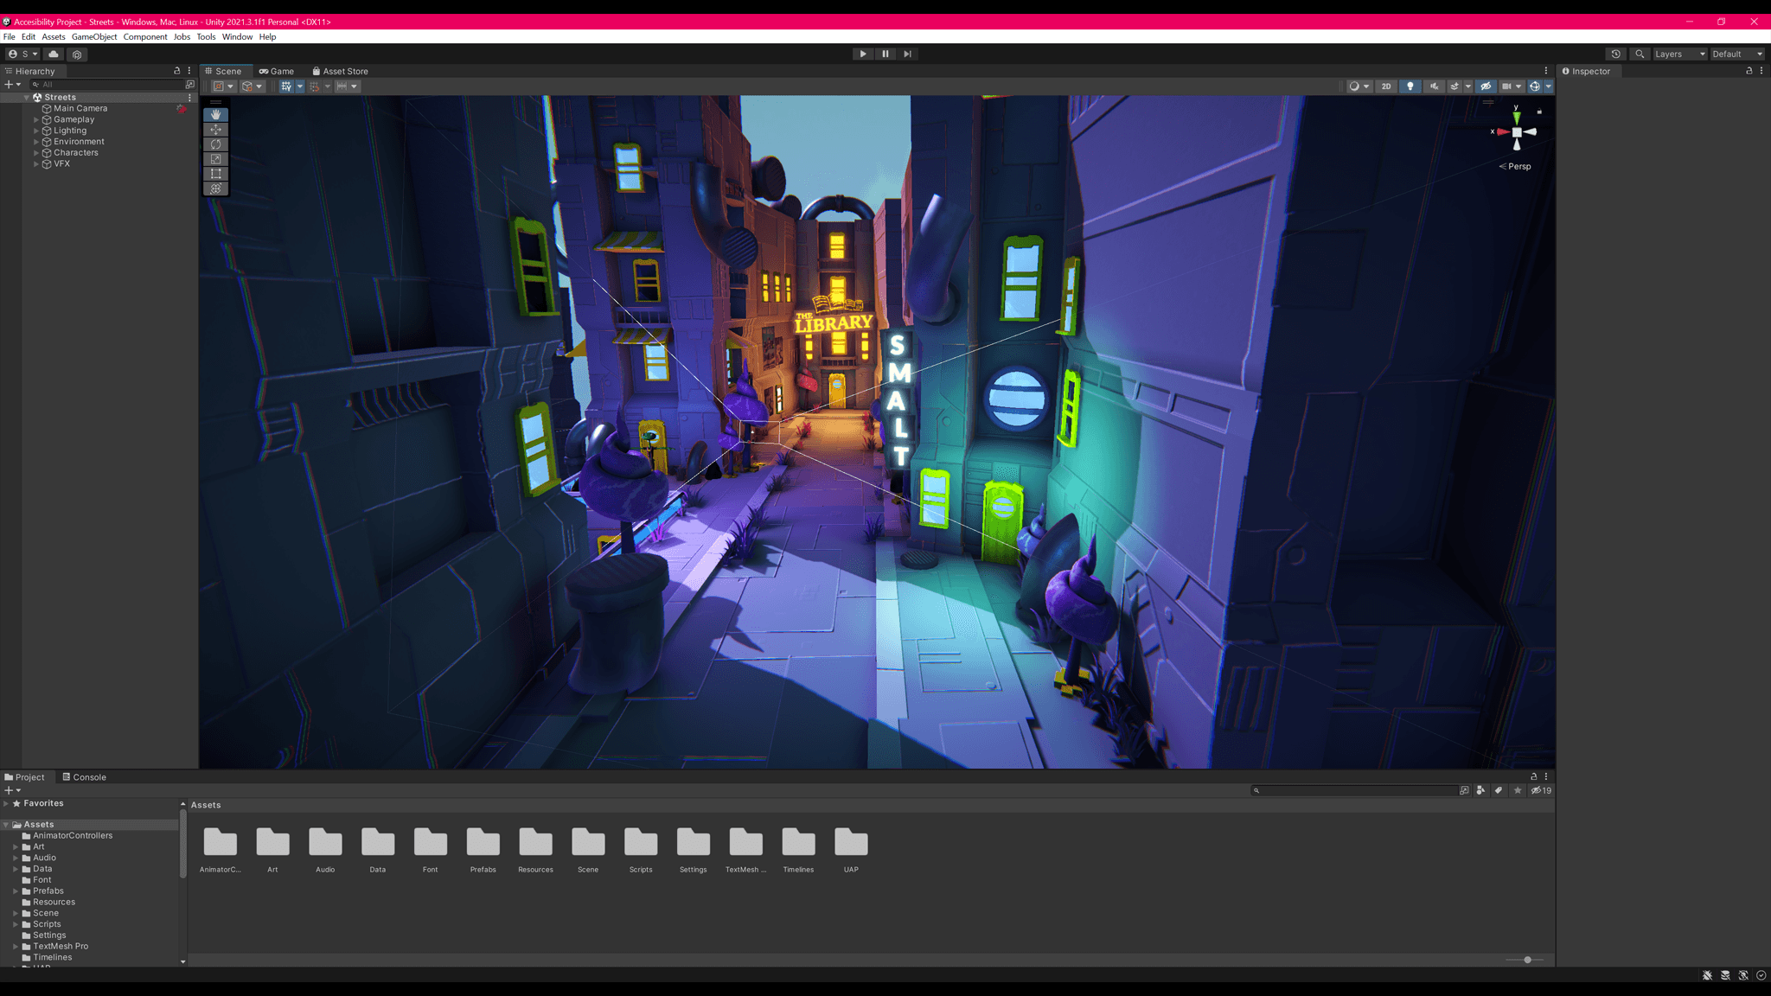Toggle scene audio mute button

coord(1435,86)
